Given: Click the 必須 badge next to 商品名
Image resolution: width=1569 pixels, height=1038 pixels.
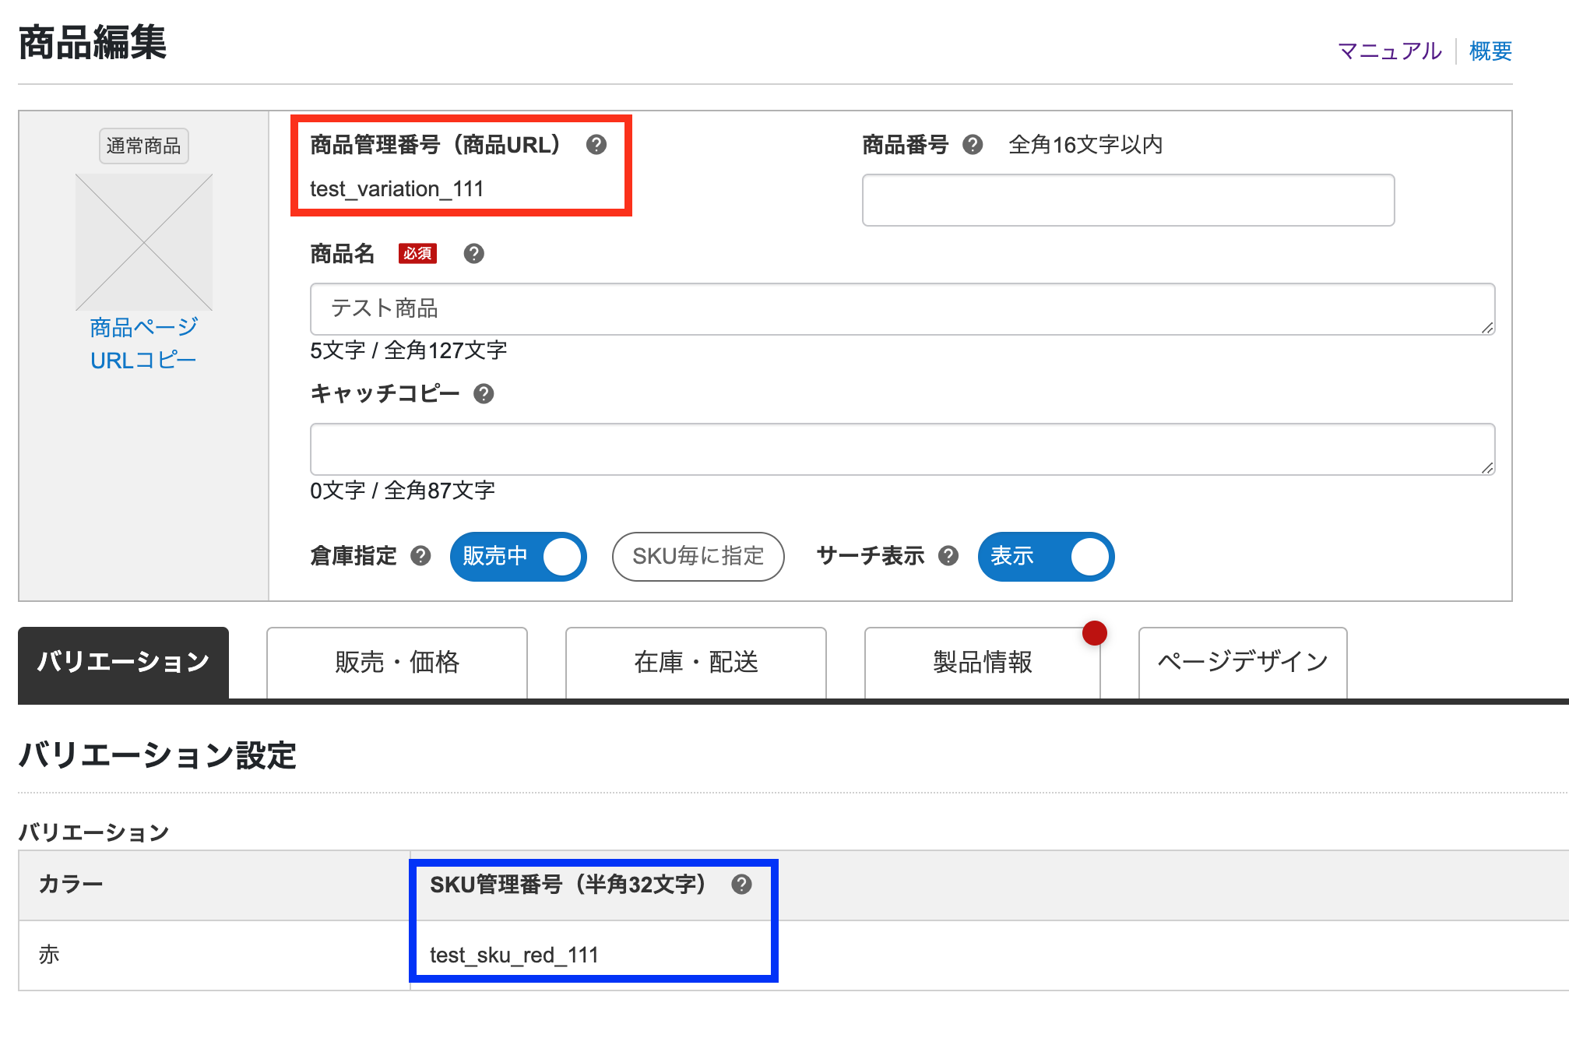Looking at the screenshot, I should pos(417,253).
